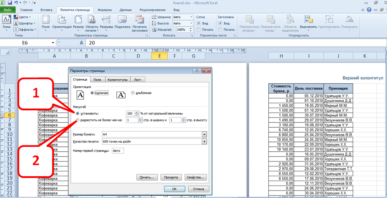Open the Размер page size icon

tap(78, 21)
